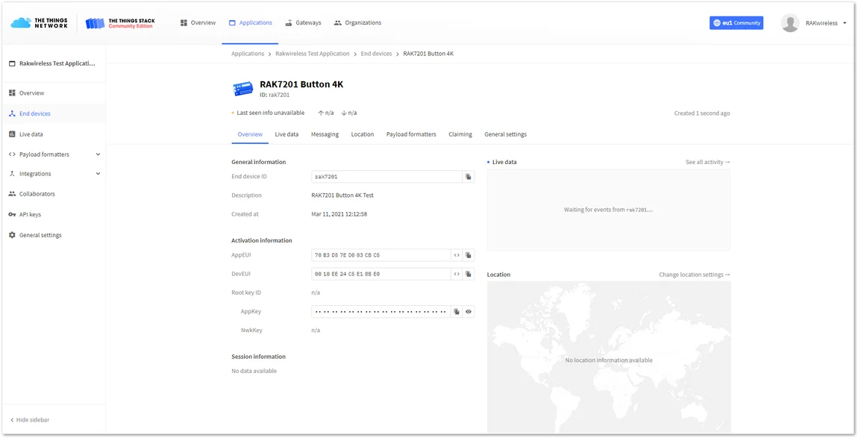Click the API keys key icon
858x438 pixels.
(12, 215)
